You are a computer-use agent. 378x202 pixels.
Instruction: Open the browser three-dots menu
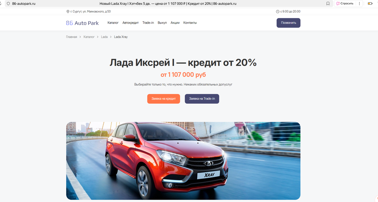click(359, 3)
